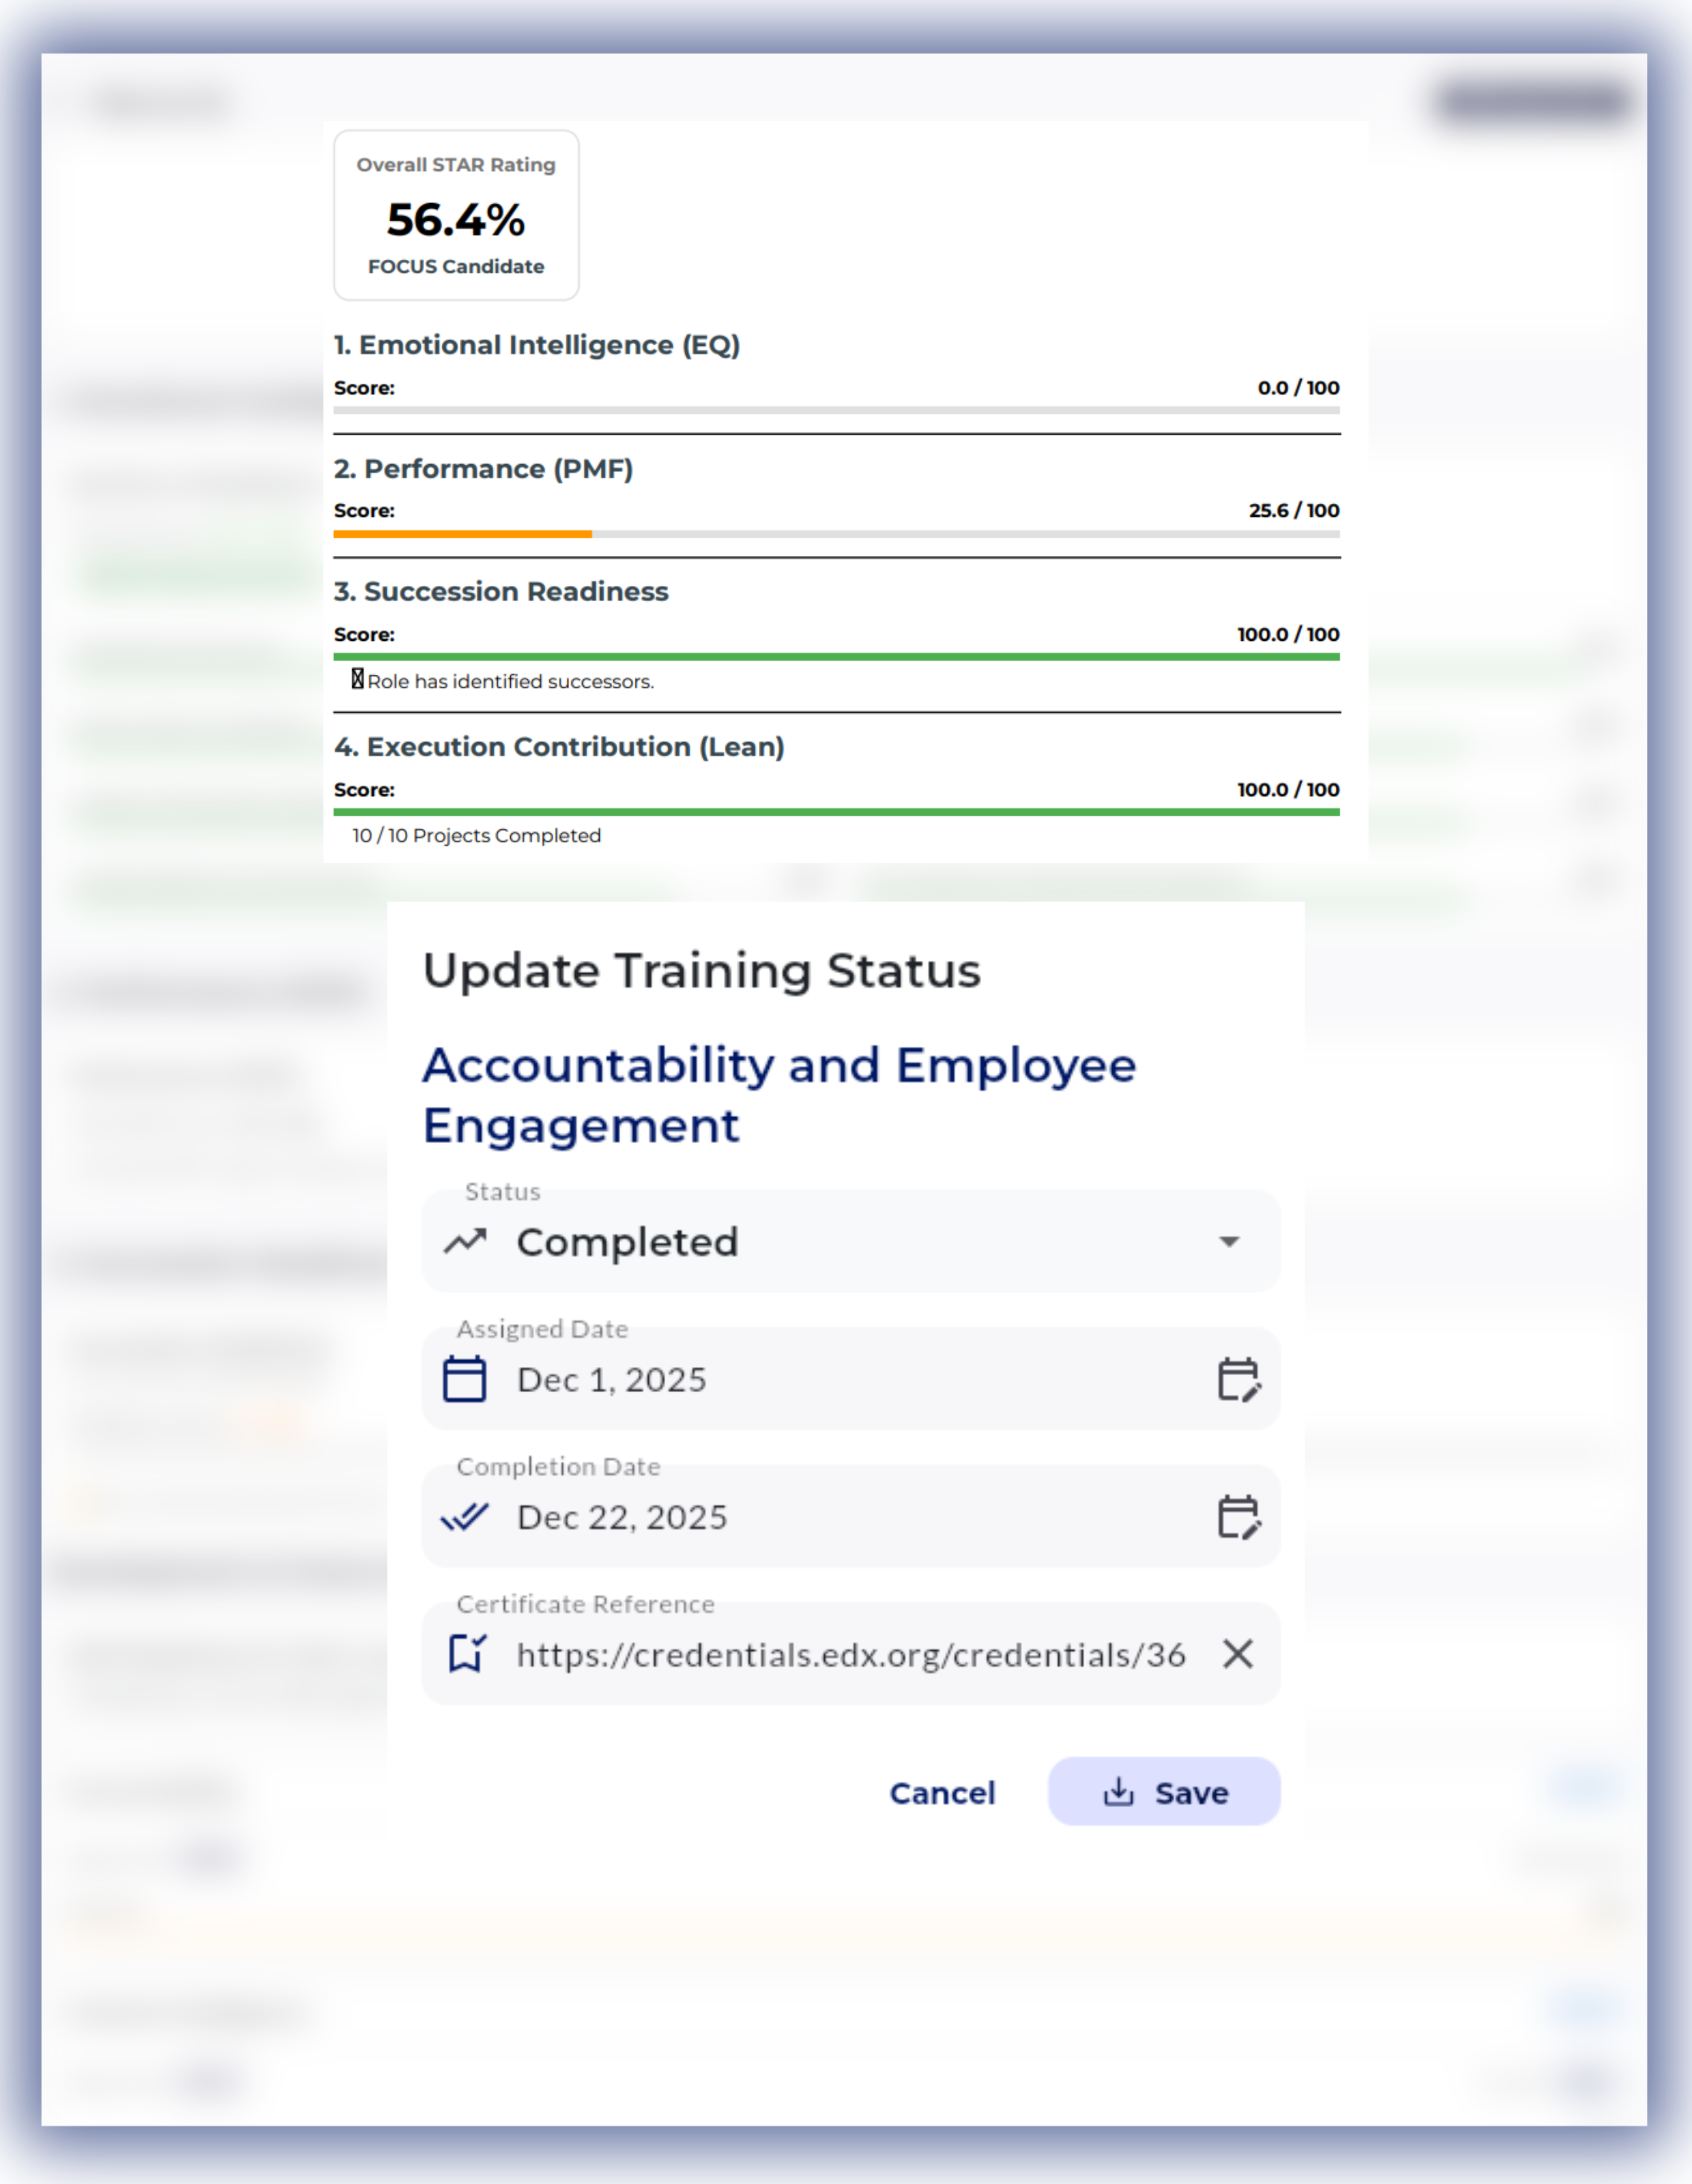
Task: Open Assigned Date edit-calendar picker
Action: (1238, 1380)
